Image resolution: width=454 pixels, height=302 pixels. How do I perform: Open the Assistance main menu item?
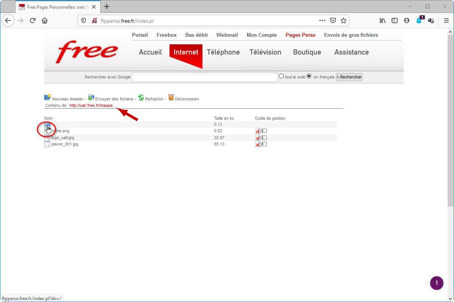351,52
